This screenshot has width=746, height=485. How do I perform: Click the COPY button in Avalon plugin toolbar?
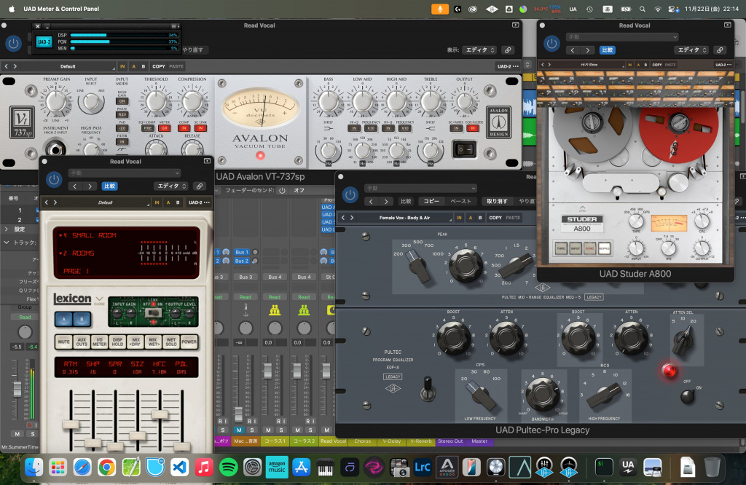(158, 66)
